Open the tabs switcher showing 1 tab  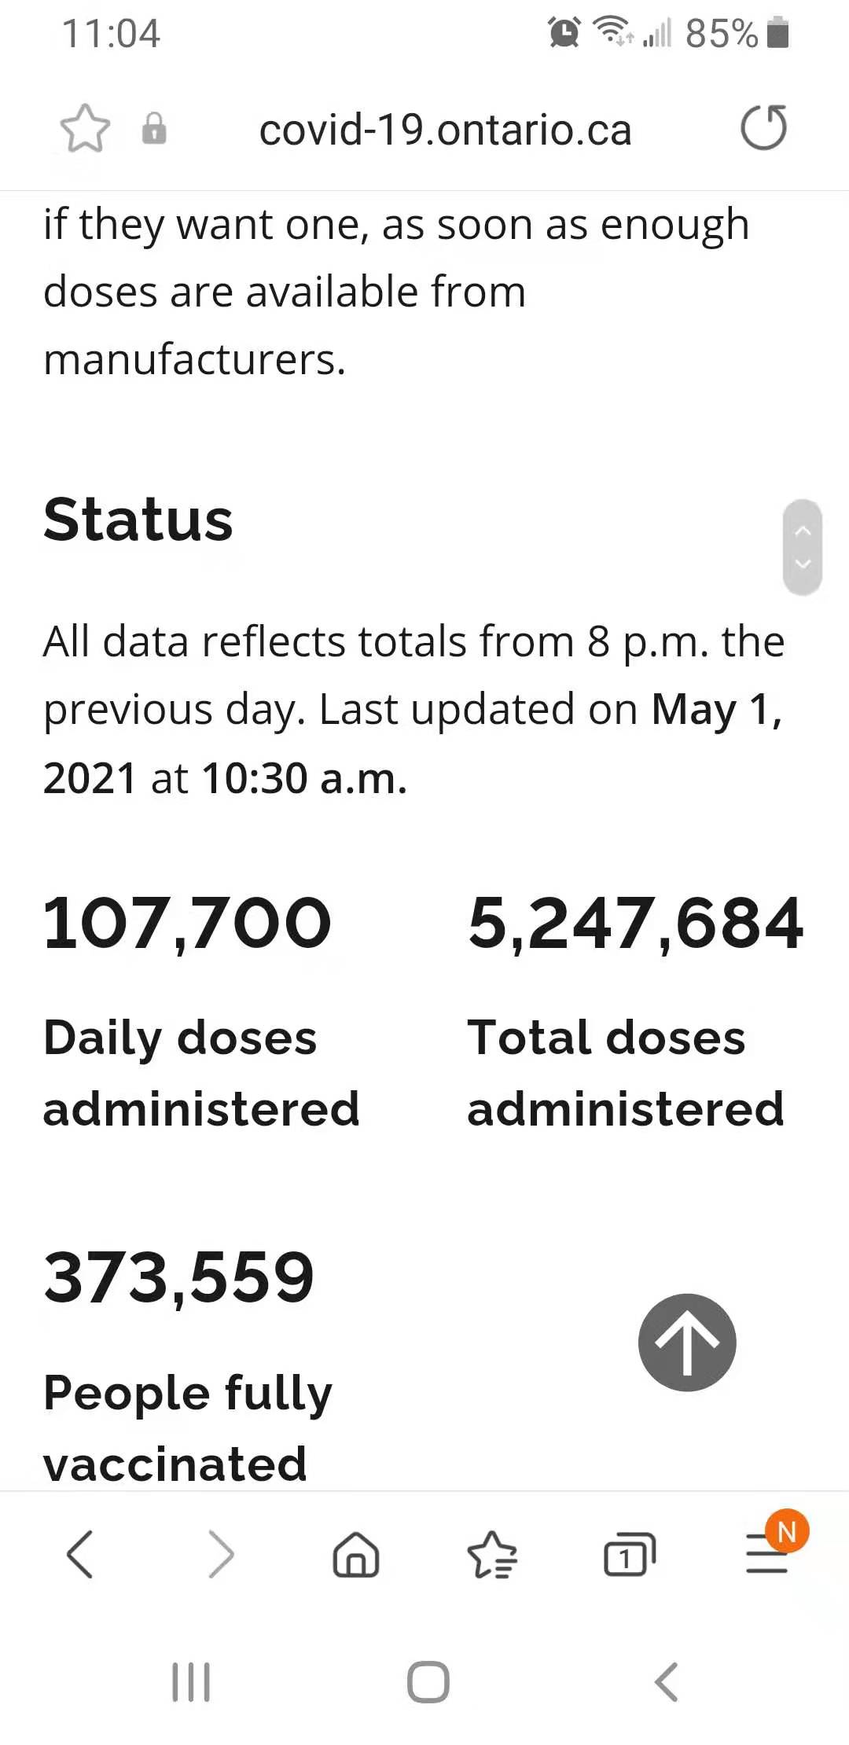coord(629,1555)
